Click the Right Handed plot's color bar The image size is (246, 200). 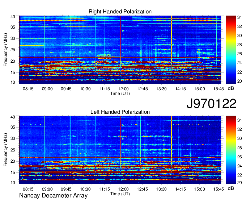click(231, 50)
